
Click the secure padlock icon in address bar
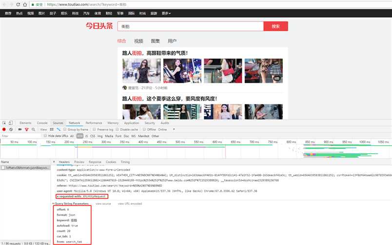point(33,4)
